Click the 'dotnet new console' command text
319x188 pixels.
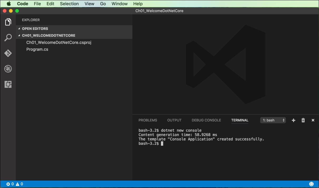[x=181, y=130]
